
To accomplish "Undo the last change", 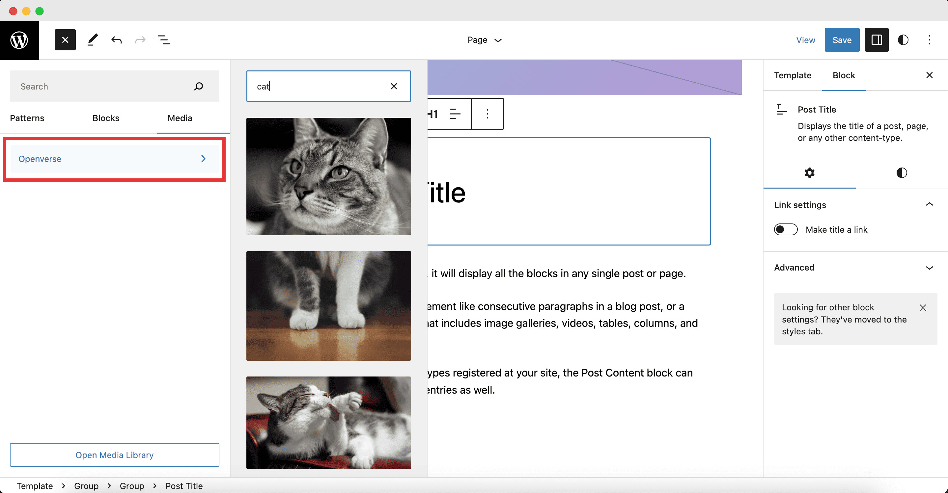I will pyautogui.click(x=116, y=40).
